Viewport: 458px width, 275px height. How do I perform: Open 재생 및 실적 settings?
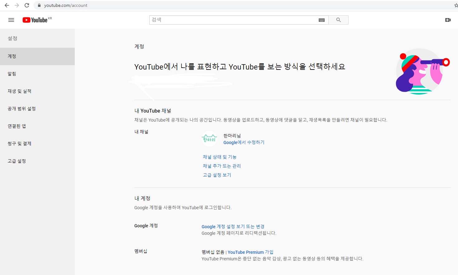tap(37, 91)
